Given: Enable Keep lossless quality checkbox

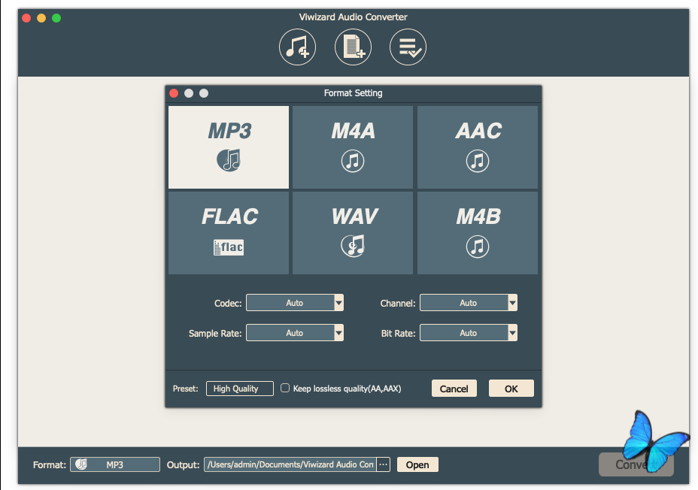Looking at the screenshot, I should 285,389.
